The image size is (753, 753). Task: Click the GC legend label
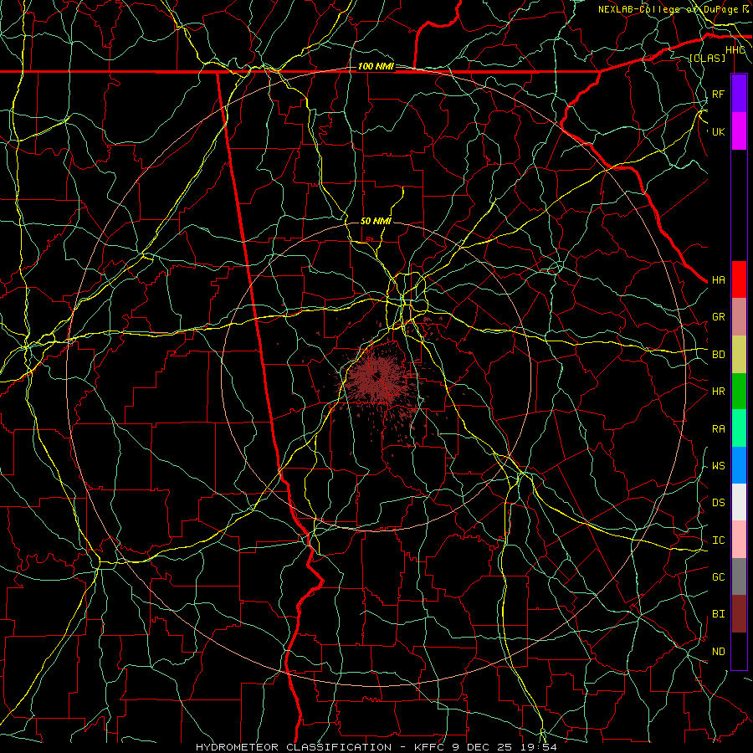click(x=718, y=577)
